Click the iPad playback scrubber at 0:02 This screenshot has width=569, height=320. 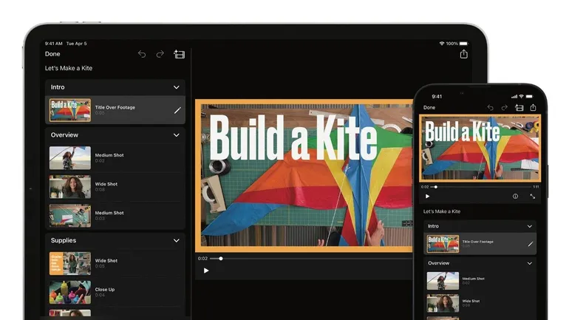point(220,259)
